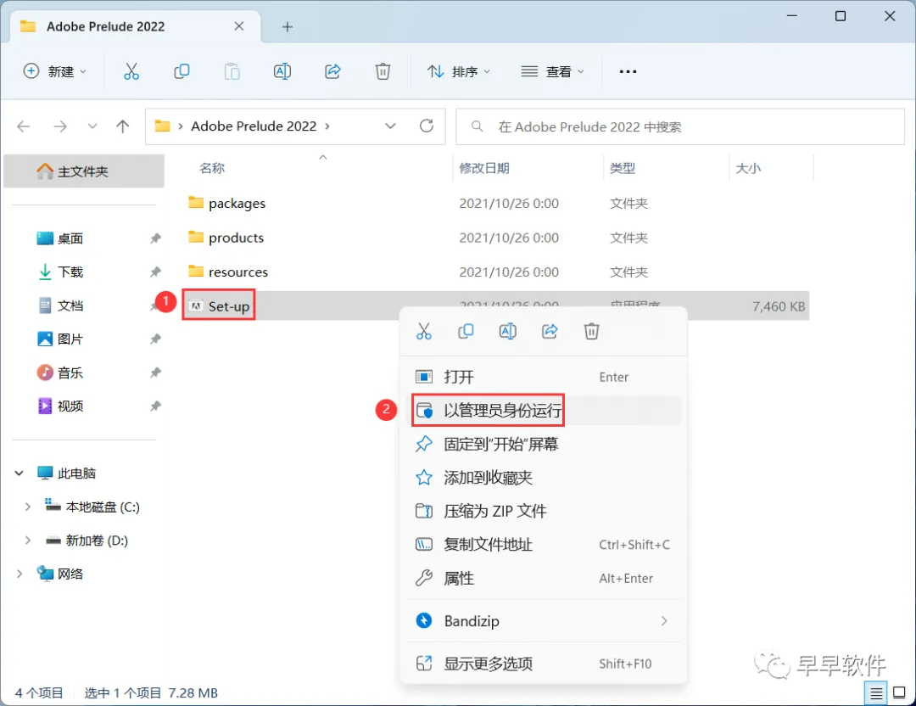Click the Rename icon in the toolbar
This screenshot has height=706, width=916.
tap(282, 71)
